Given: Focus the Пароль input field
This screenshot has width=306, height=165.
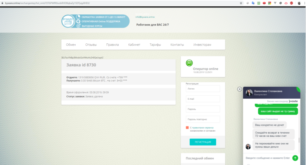Looking at the screenshot, I should (x=203, y=109).
